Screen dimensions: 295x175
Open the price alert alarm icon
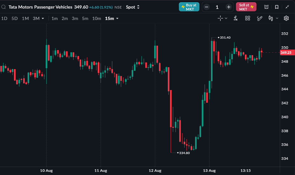point(266,7)
